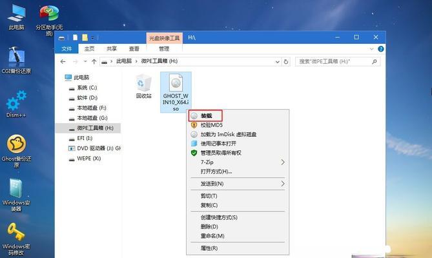Open the Explorer help question icon
The width and height of the screenshot is (432, 258).
click(x=381, y=49)
